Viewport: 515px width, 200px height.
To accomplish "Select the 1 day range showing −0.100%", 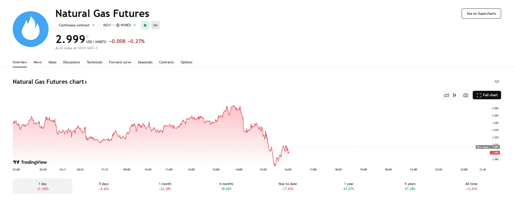I will click(x=42, y=186).
